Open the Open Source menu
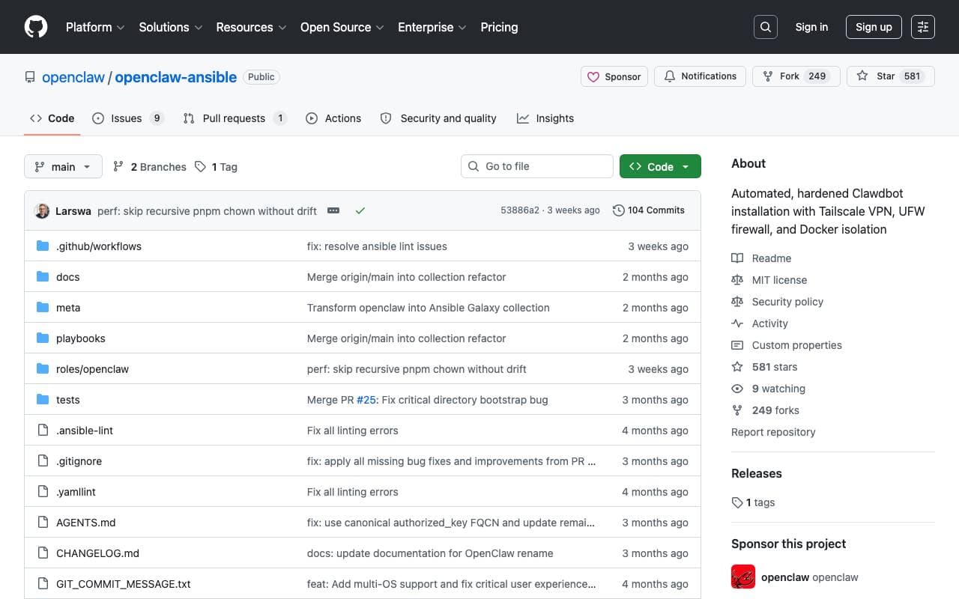The width and height of the screenshot is (959, 599). pos(342,27)
